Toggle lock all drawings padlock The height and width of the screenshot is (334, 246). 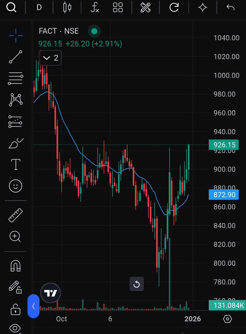[x=16, y=309]
